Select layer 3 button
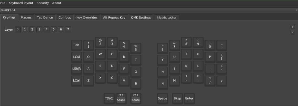This screenshot has height=106, width=298. tap(39, 30)
